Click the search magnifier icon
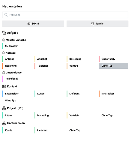This screenshot has height=150, width=131. [6, 15]
